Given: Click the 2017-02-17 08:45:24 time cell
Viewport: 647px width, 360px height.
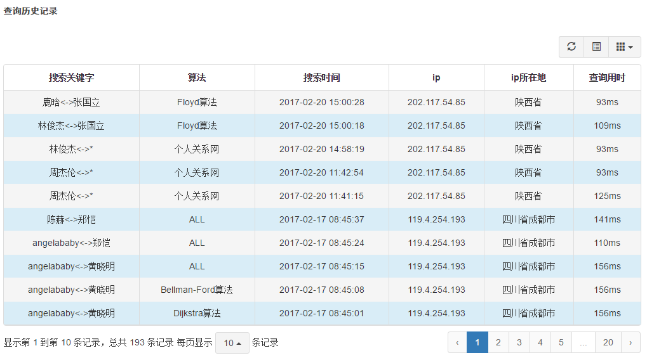Looking at the screenshot, I should [x=322, y=243].
